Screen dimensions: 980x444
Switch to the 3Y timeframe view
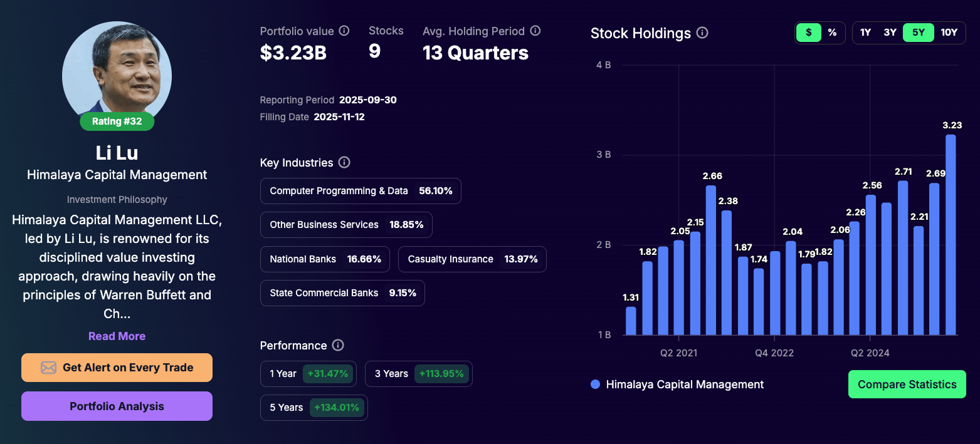(890, 32)
